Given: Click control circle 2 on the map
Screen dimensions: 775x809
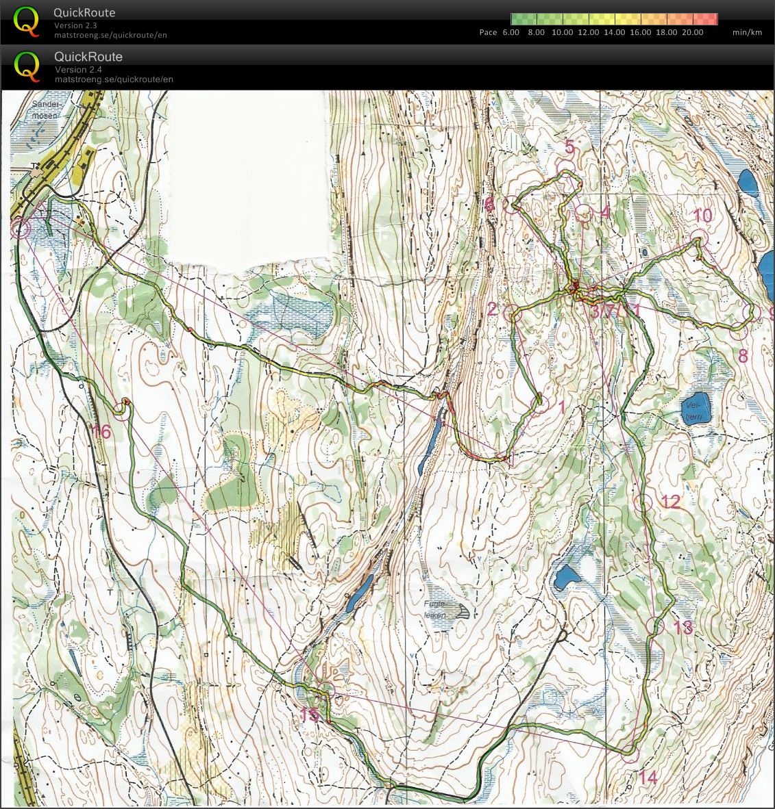Looking at the screenshot, I should [x=513, y=313].
